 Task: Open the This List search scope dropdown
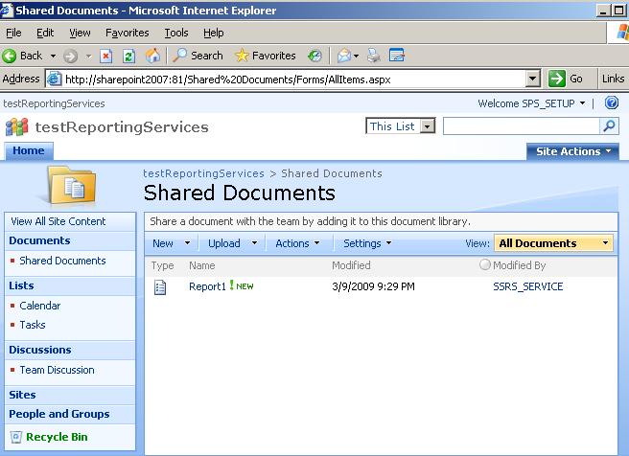pyautogui.click(x=401, y=126)
